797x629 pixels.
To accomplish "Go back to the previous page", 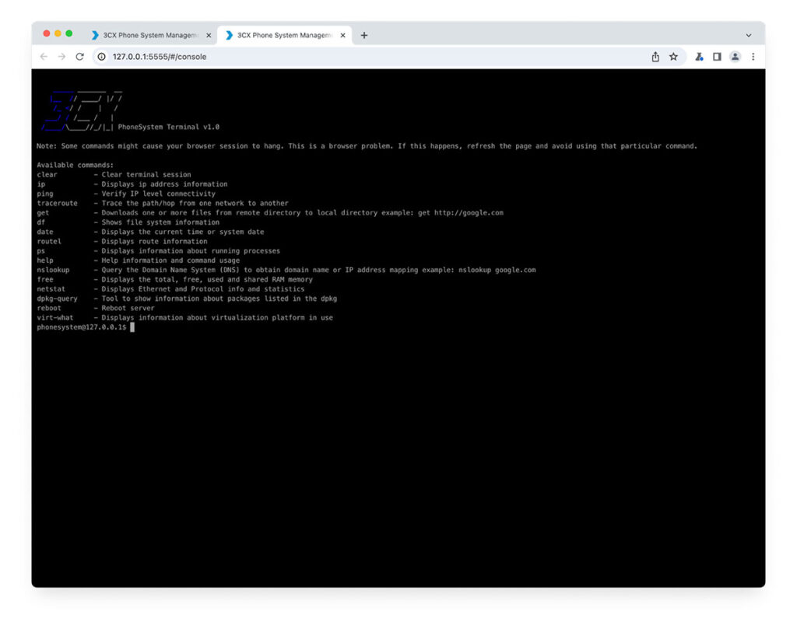I will [44, 57].
